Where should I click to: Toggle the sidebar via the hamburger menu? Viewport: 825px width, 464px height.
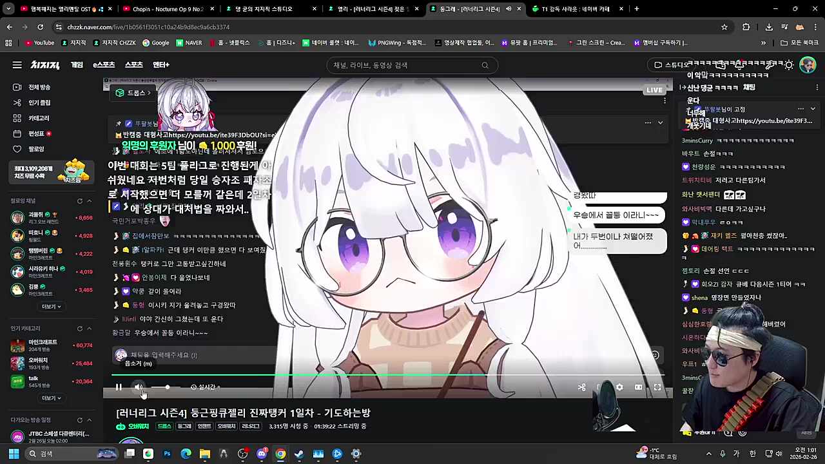tap(17, 64)
